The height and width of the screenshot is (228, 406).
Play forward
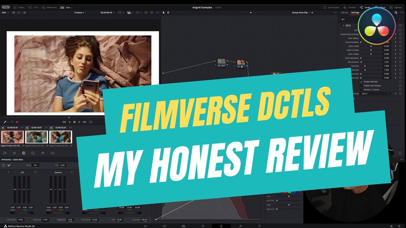(79, 122)
